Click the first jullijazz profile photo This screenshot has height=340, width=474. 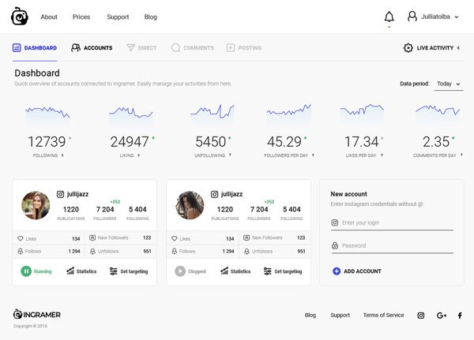(x=36, y=205)
